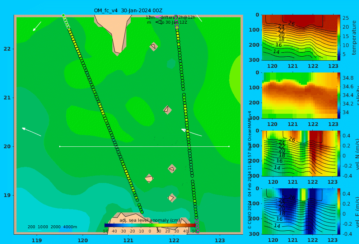This screenshot has width=359, height=244.
Task: Click the black arrow legend marker beside 'to 30-Jan 12Z'
Action: (x=158, y=22)
